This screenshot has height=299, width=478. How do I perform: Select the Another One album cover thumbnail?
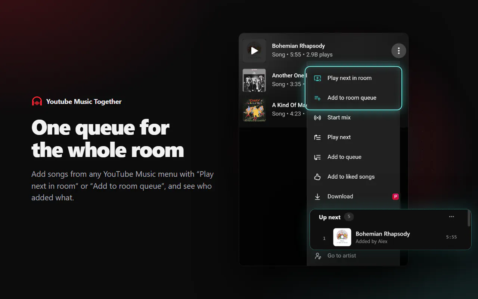pos(254,80)
